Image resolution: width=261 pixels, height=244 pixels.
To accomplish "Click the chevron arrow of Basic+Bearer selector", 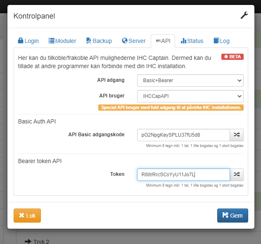I will pyautogui.click(x=240, y=81).
